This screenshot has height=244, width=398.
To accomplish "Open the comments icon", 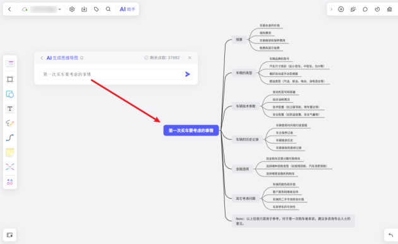I will [365, 9].
